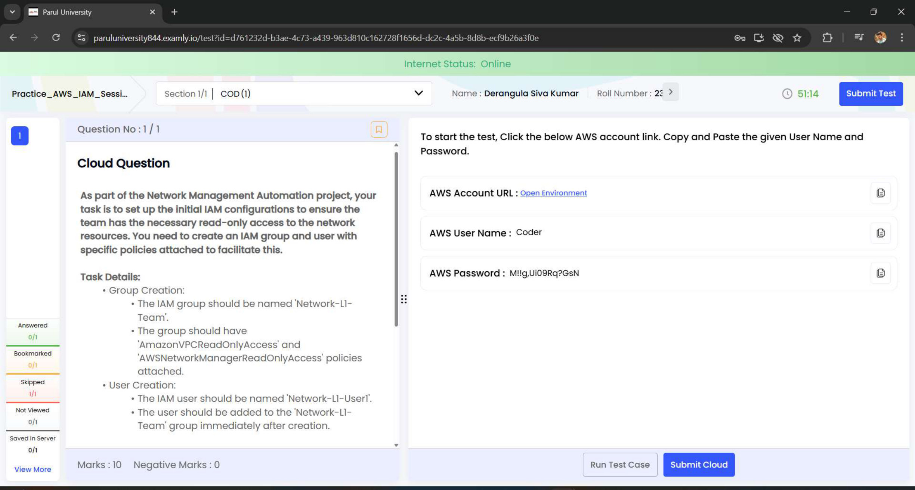
Task: Click the browser back arrow
Action: pos(13,38)
